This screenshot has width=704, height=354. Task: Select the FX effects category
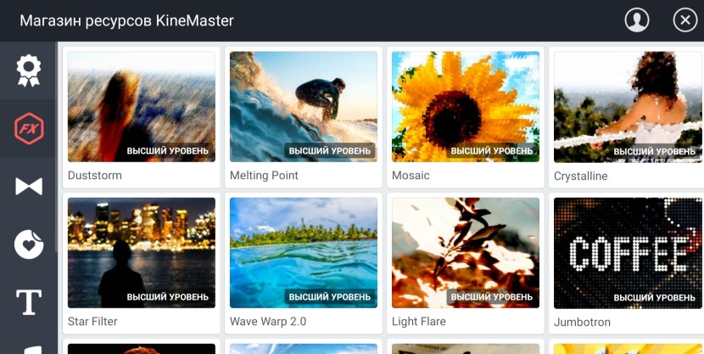(28, 129)
